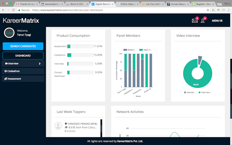Toggle Total Interview legend in Video Interview

pos(205,92)
